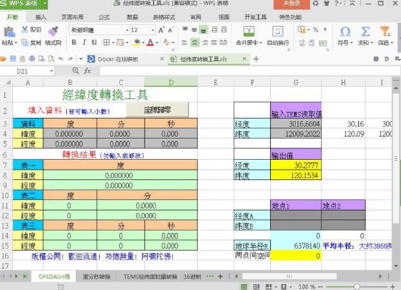Click the Cut scissors icon
This screenshot has width=401, height=290.
[25, 29]
